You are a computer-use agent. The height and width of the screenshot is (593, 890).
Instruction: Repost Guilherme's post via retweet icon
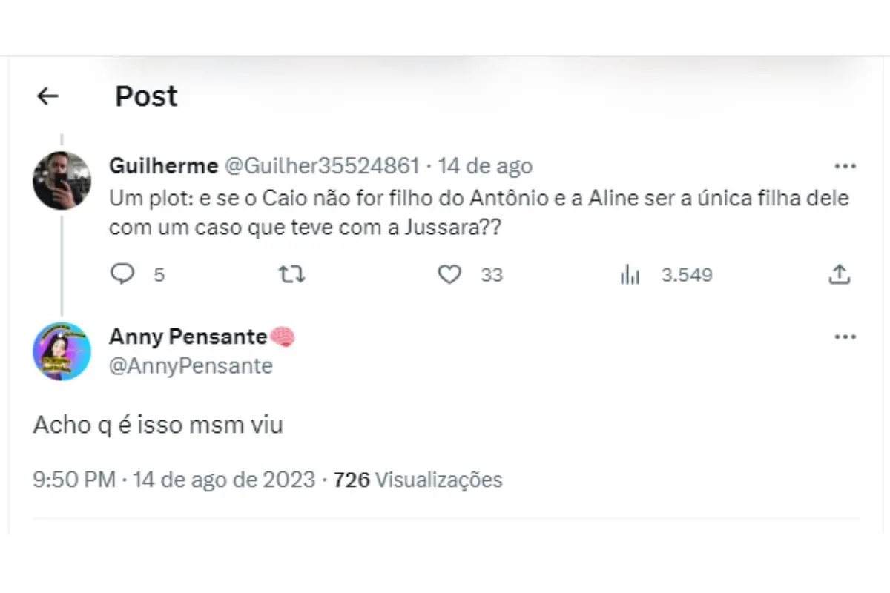291,275
